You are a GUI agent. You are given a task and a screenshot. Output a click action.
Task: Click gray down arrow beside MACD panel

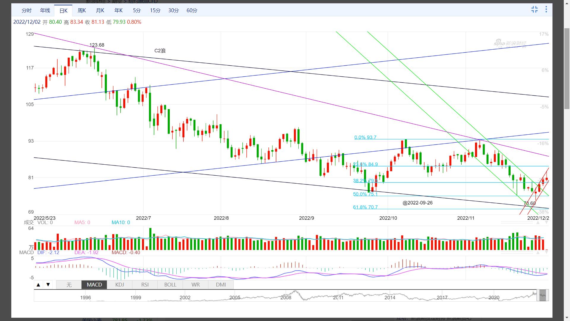click(546, 253)
